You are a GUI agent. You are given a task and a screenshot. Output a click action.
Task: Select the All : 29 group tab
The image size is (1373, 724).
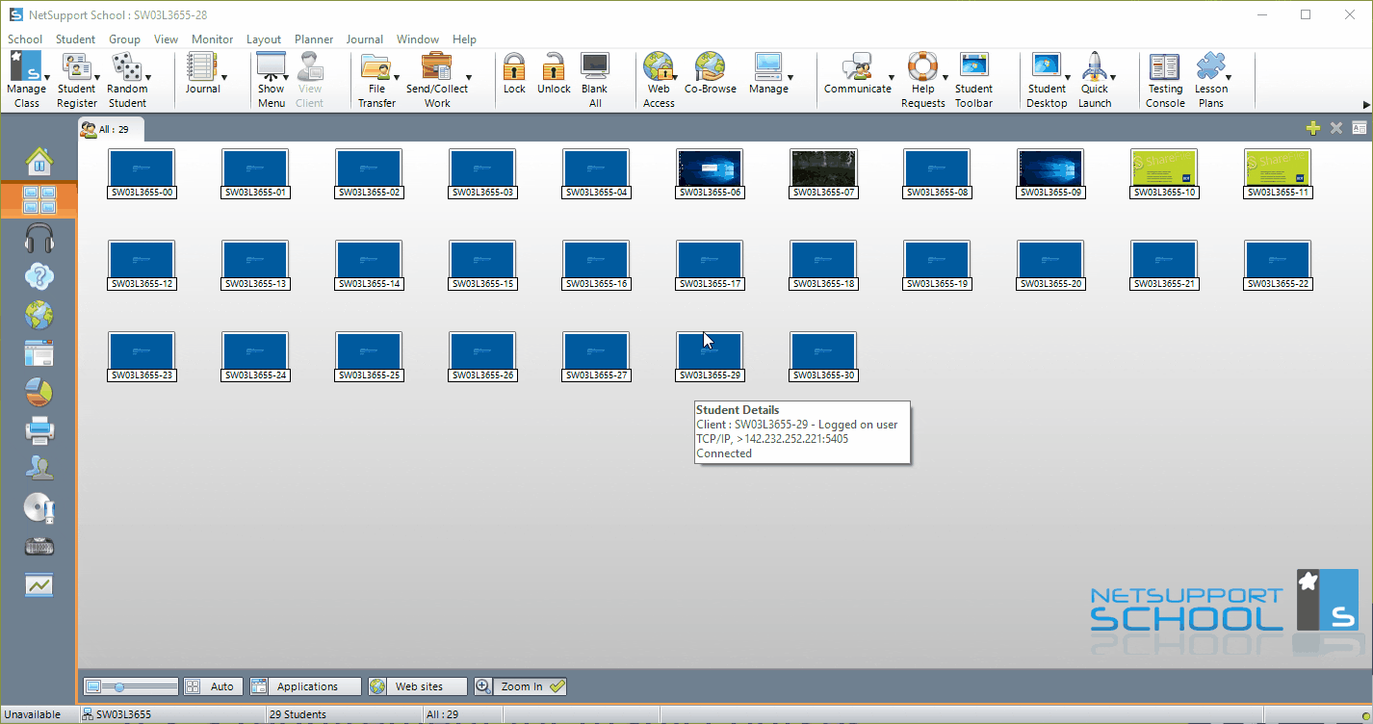click(111, 129)
